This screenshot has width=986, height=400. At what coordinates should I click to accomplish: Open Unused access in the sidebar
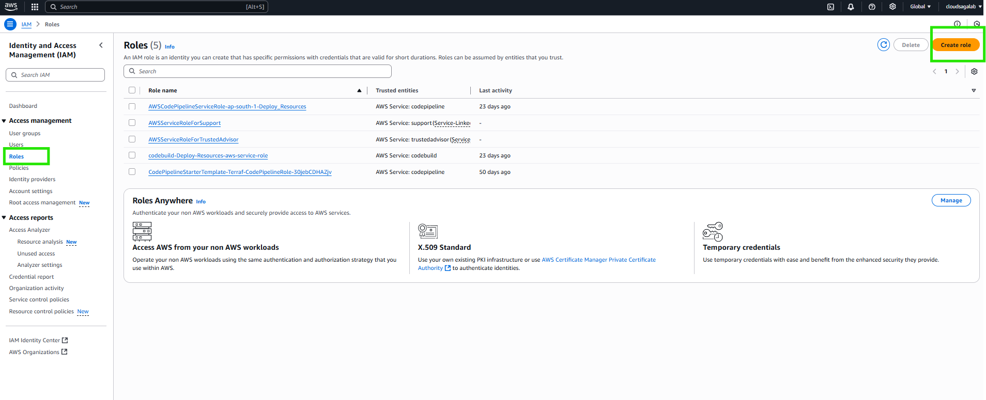(36, 253)
